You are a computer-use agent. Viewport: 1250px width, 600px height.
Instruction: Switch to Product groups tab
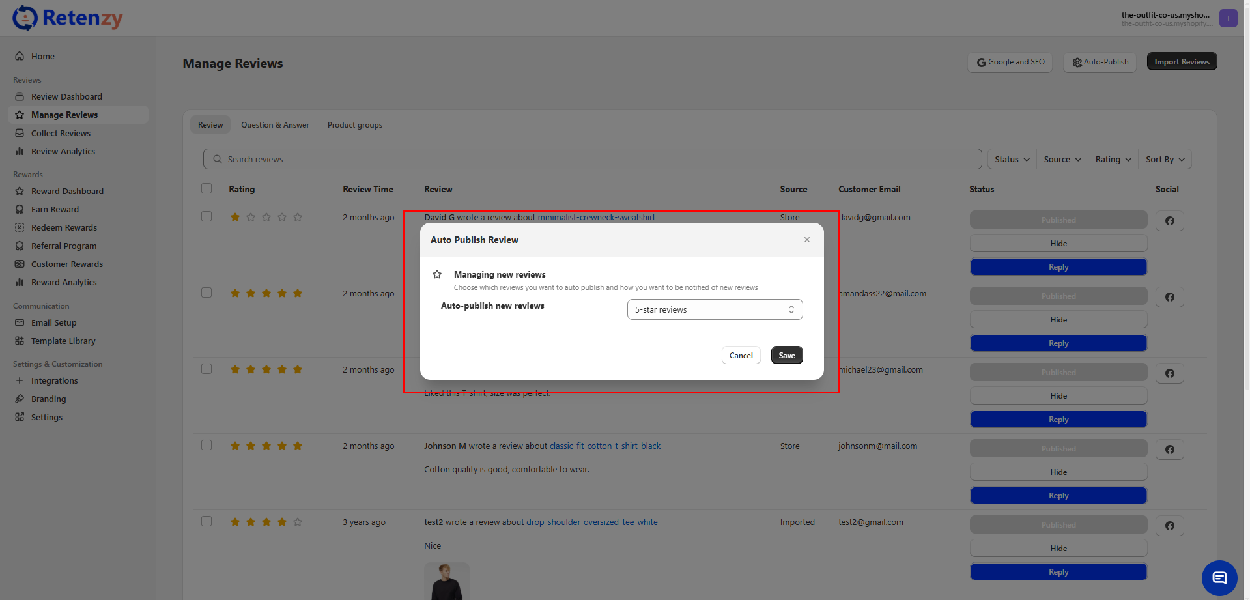(x=355, y=125)
